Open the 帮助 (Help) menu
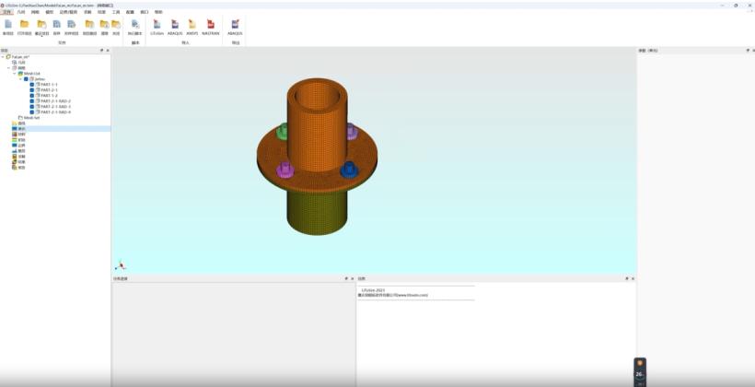 pos(158,12)
